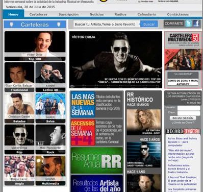Click the Iniciar Sesión button
Screen dimensions: 203x192
[x=183, y=118]
